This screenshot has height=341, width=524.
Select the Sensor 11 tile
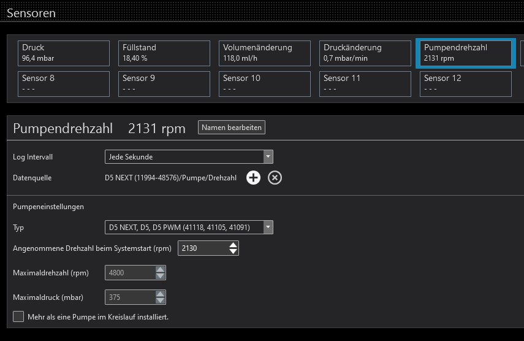pyautogui.click(x=365, y=84)
